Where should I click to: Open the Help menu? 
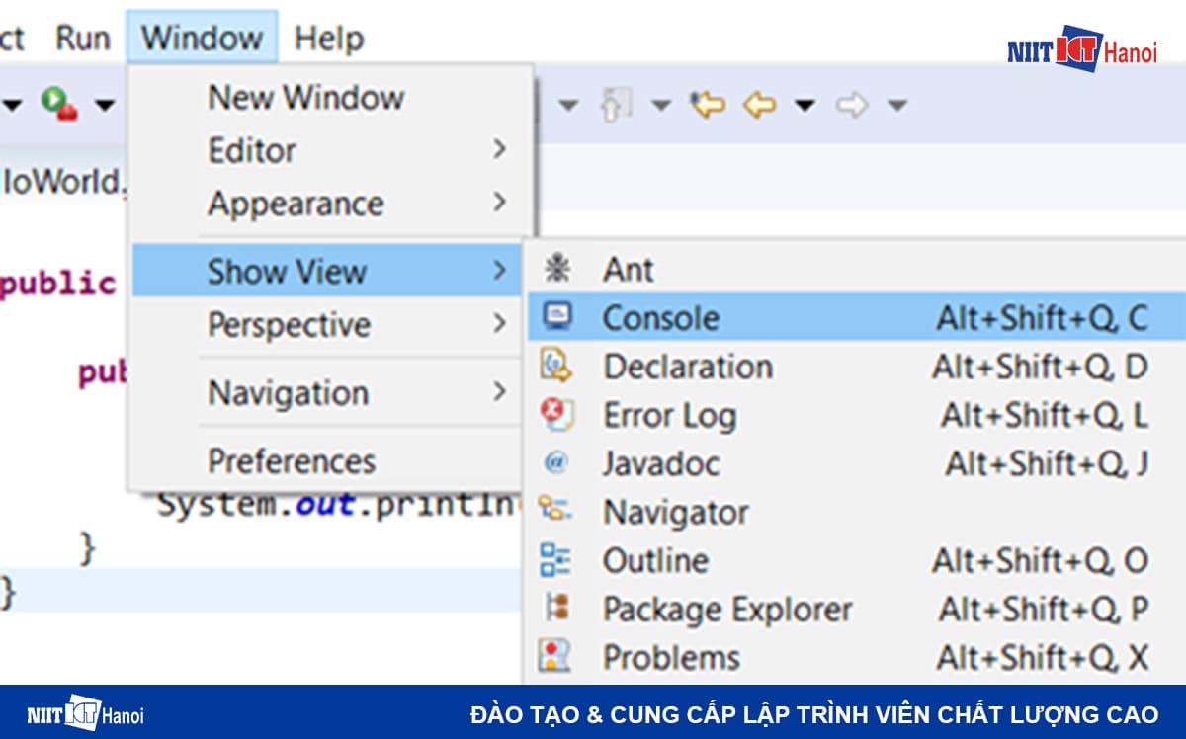(x=329, y=39)
